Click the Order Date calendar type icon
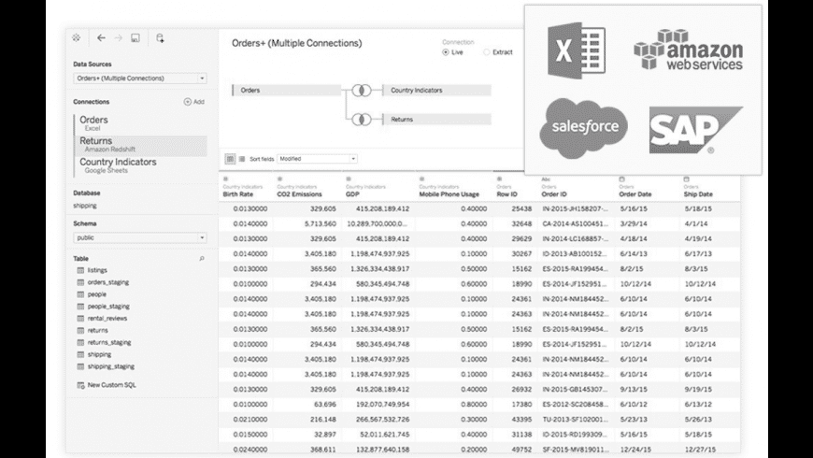This screenshot has width=813, height=458. (x=621, y=179)
